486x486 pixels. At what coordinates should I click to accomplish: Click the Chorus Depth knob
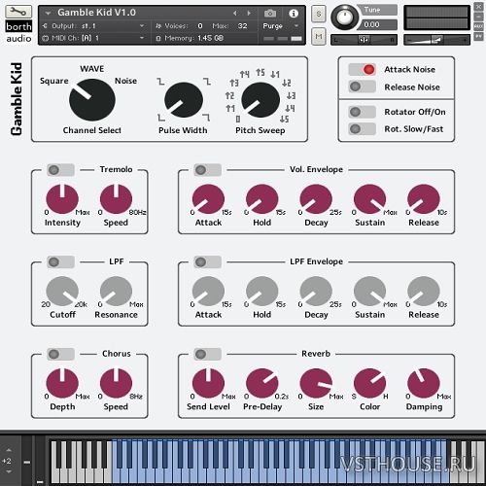(62, 383)
